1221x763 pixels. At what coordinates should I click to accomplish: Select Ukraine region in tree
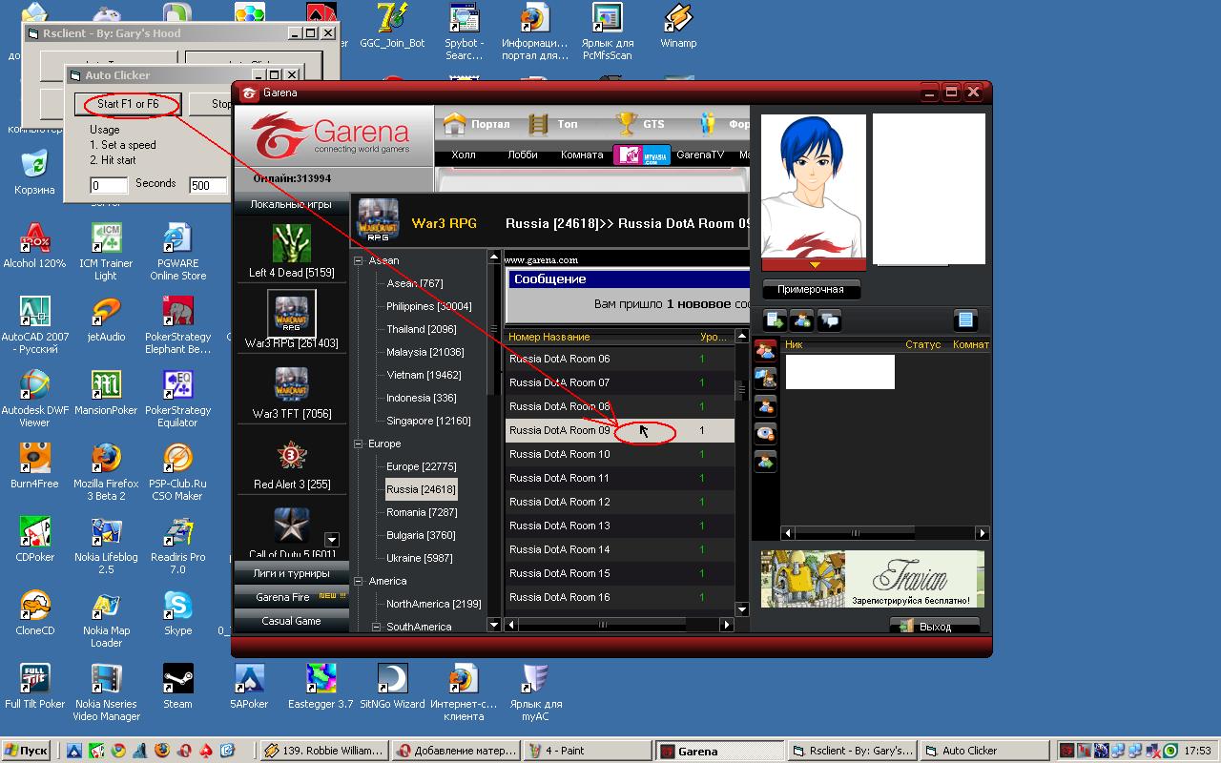[420, 558]
